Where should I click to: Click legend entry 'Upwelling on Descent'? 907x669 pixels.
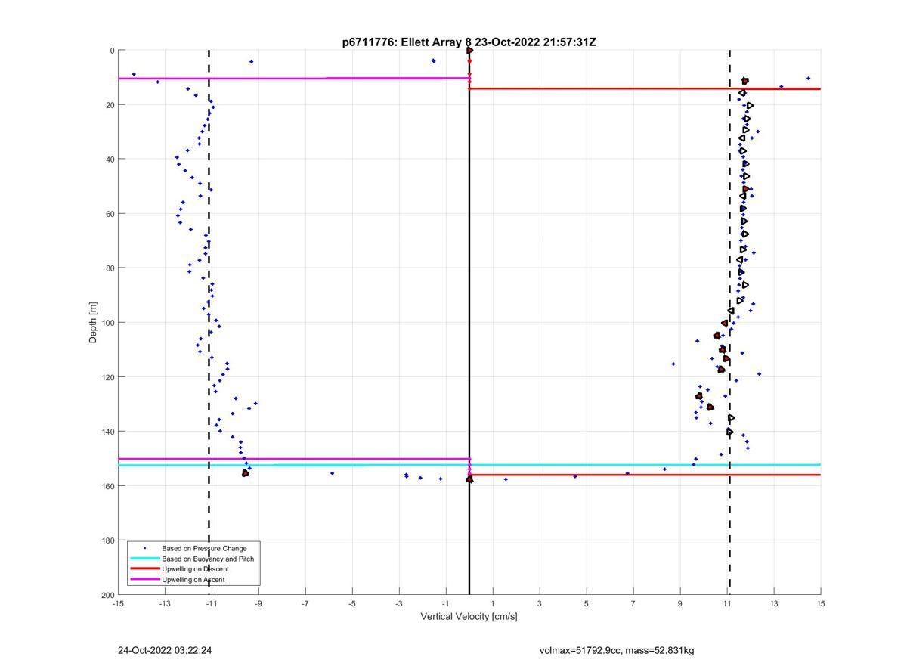tap(195, 569)
